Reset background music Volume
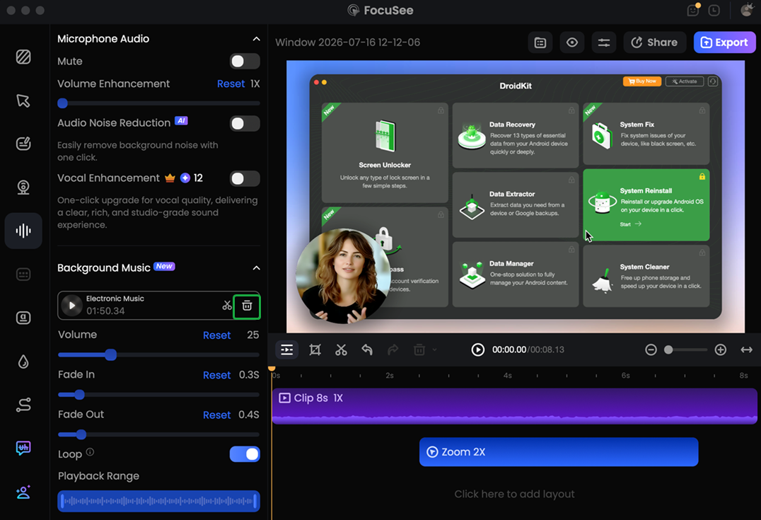Screen dimensions: 761x520 pos(216,335)
